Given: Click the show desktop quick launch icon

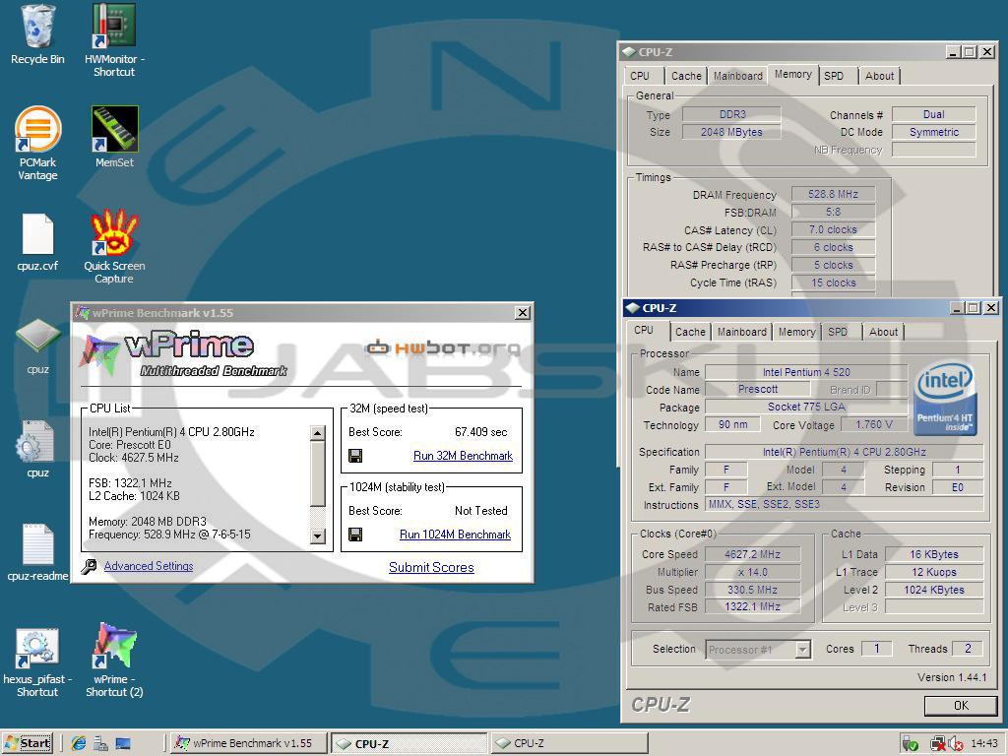Looking at the screenshot, I should pos(123,744).
